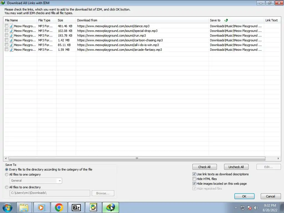This screenshot has width=284, height=213.
Task: Select the special-drop.mp3 download URL
Action: (117, 31)
